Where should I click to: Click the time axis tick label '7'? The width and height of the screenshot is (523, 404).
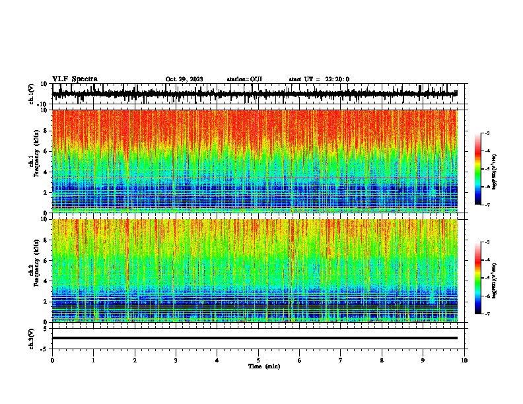[x=341, y=360]
